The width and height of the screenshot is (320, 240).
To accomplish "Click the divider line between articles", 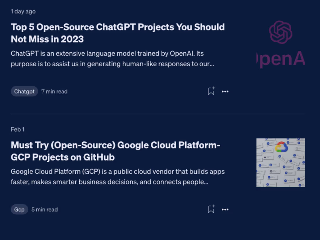I will (158, 114).
